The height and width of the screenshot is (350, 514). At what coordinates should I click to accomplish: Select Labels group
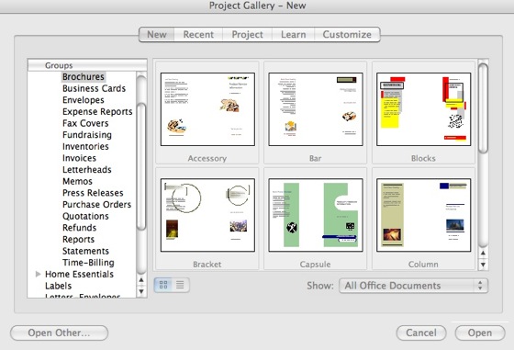point(59,286)
